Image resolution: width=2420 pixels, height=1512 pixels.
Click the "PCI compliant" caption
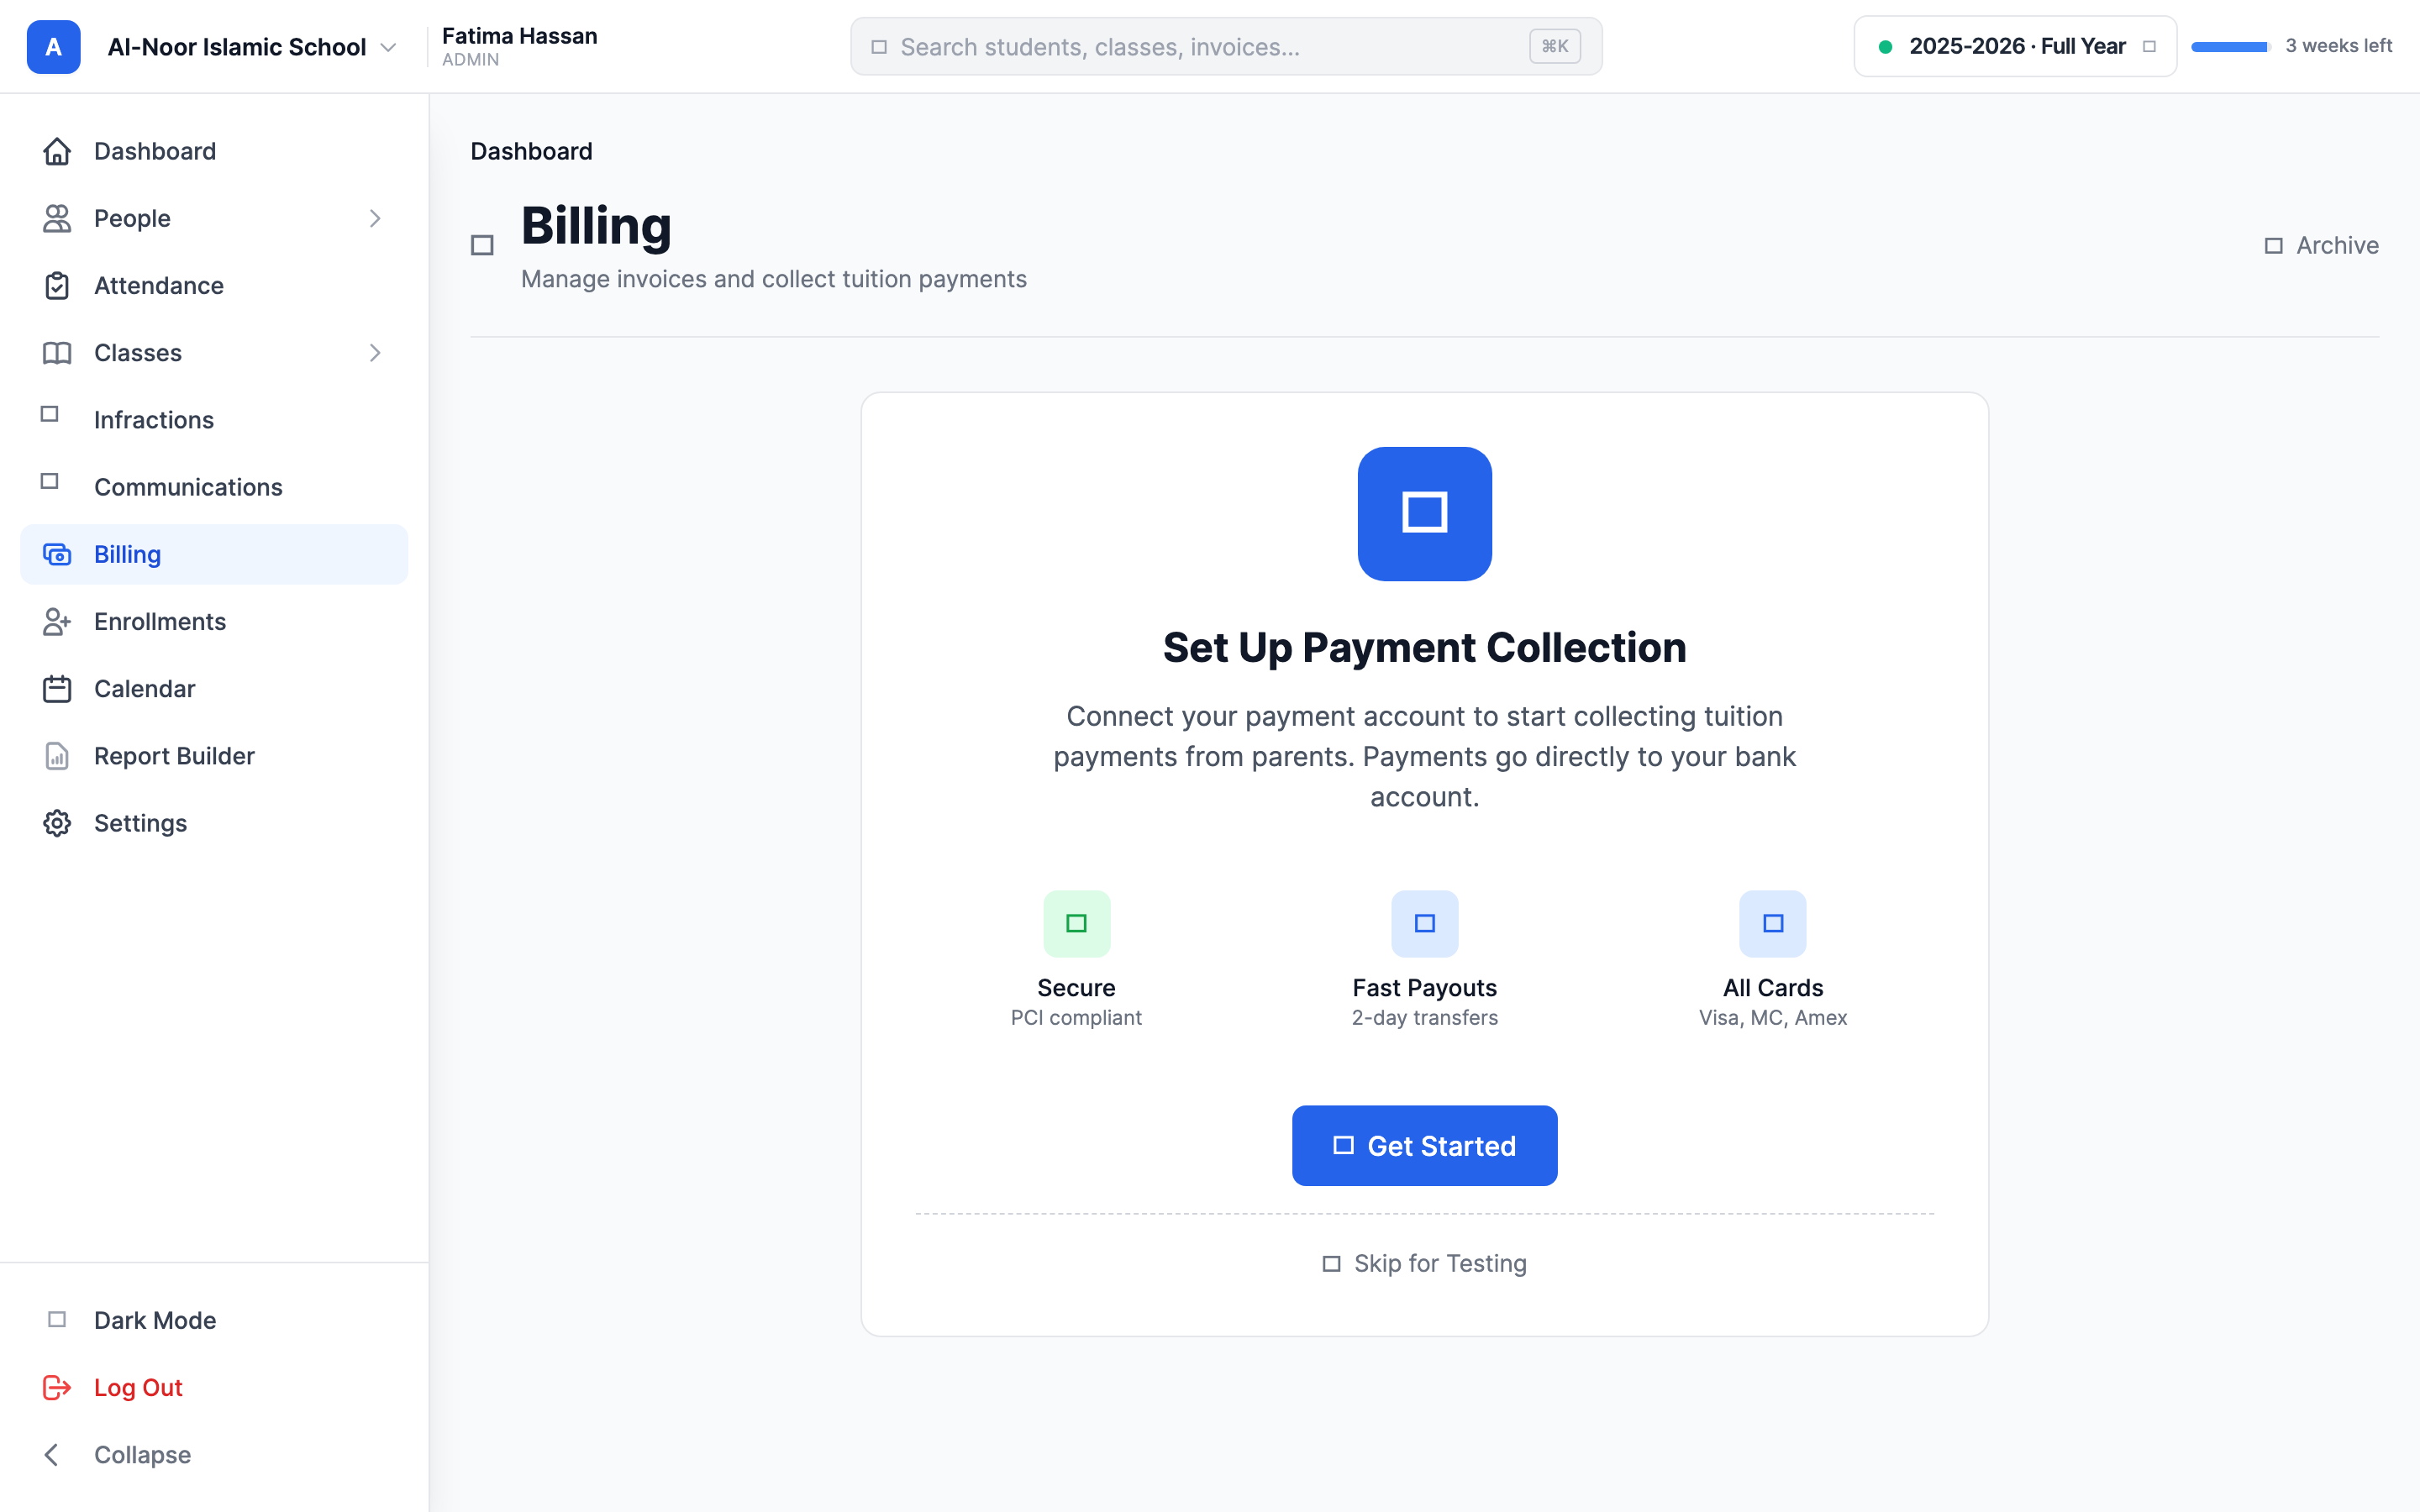coord(1076,1017)
